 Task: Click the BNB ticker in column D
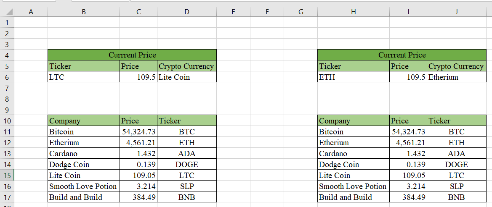[x=186, y=197]
